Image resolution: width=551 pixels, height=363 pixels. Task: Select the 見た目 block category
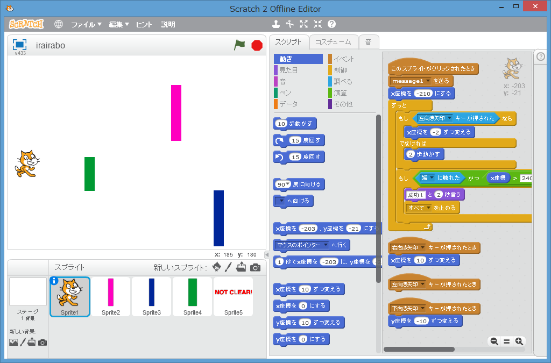pyautogui.click(x=288, y=70)
